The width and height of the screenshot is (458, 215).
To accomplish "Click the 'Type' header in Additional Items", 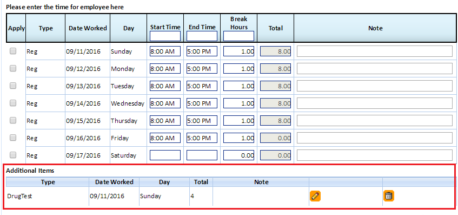I will pyautogui.click(x=48, y=182).
